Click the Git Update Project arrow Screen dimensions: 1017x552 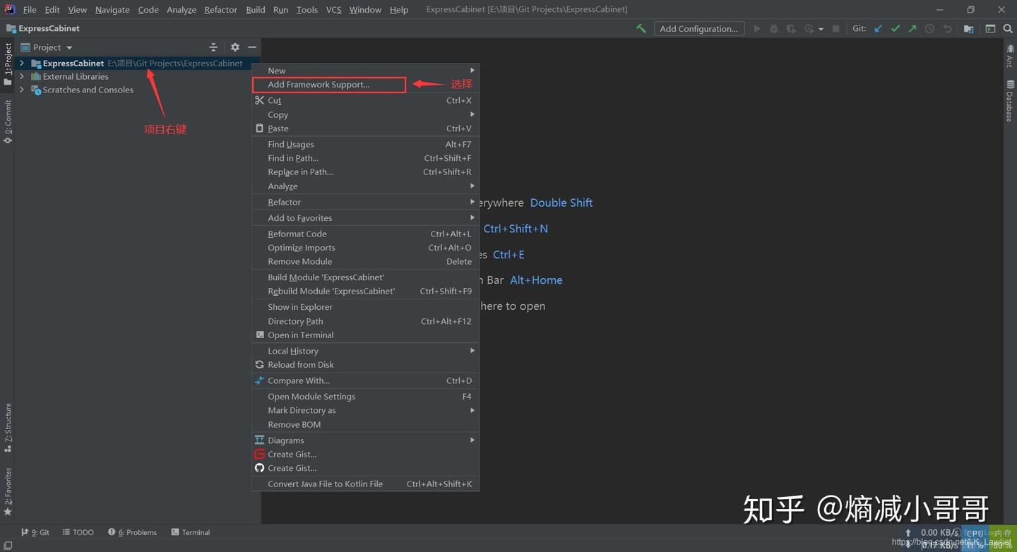pos(879,29)
